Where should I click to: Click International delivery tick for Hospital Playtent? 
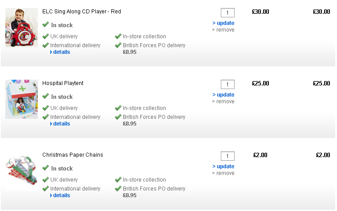click(45, 117)
